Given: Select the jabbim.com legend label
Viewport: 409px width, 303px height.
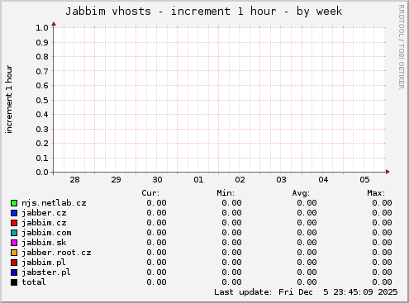Looking at the screenshot, I should (x=46, y=233).
